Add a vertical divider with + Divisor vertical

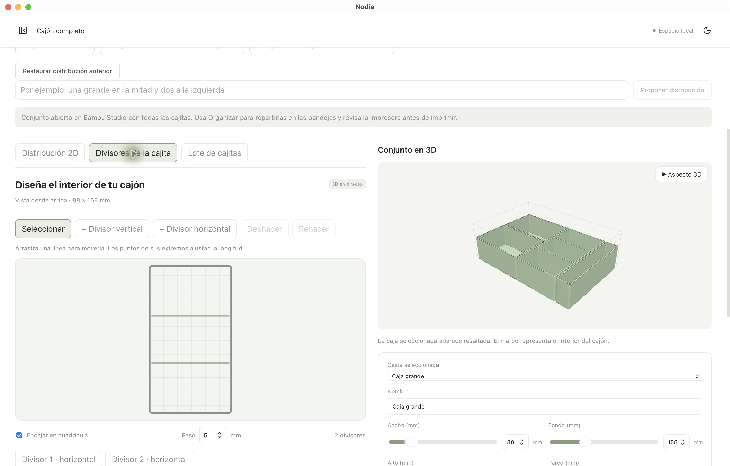point(112,229)
